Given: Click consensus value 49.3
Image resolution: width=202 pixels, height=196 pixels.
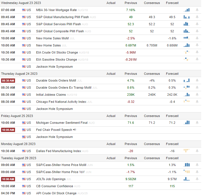Looking at the screenshot, I should pos(152,17).
